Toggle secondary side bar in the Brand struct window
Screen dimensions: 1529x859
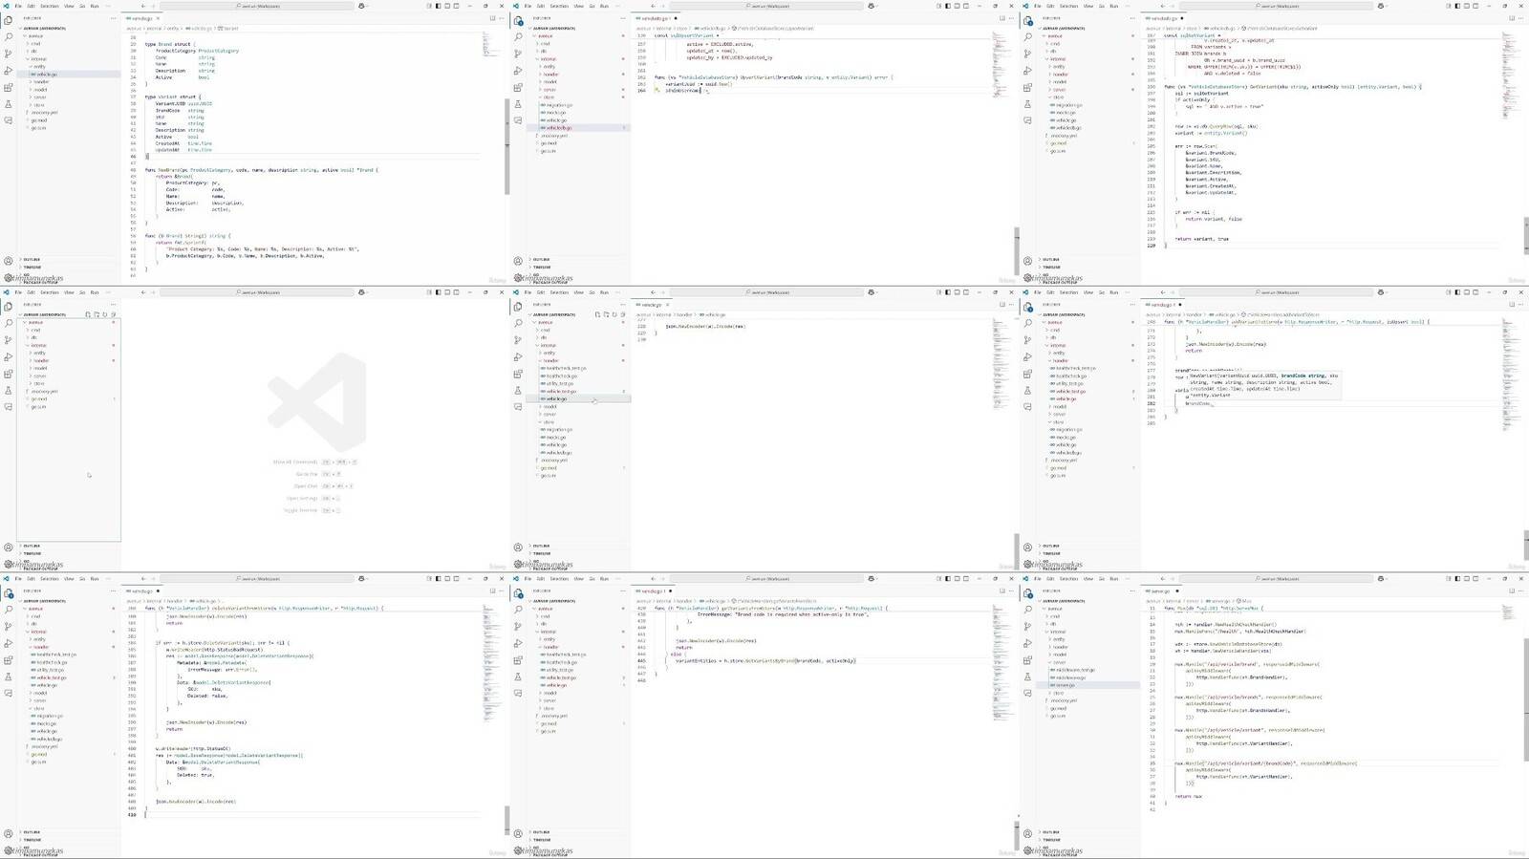coord(456,6)
